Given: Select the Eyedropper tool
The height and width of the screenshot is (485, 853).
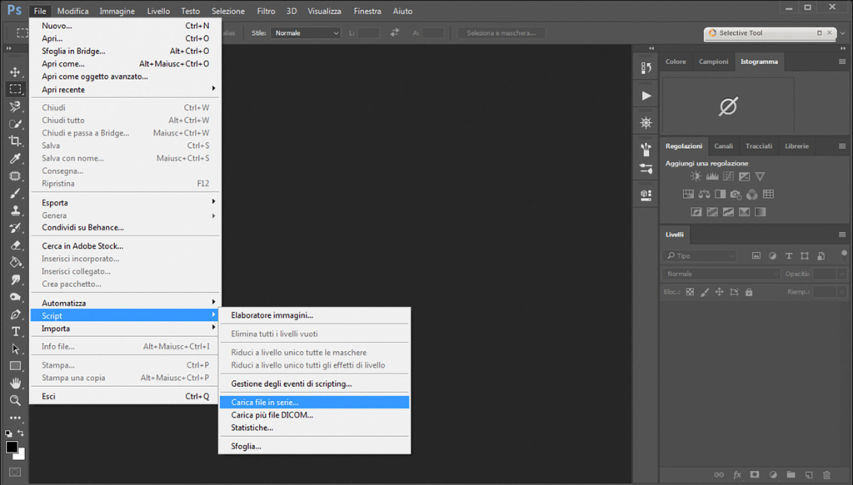Looking at the screenshot, I should (15, 159).
